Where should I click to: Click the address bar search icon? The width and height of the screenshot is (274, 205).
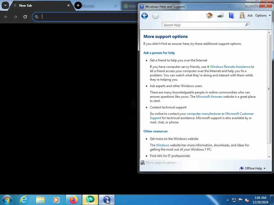coord(36,17)
